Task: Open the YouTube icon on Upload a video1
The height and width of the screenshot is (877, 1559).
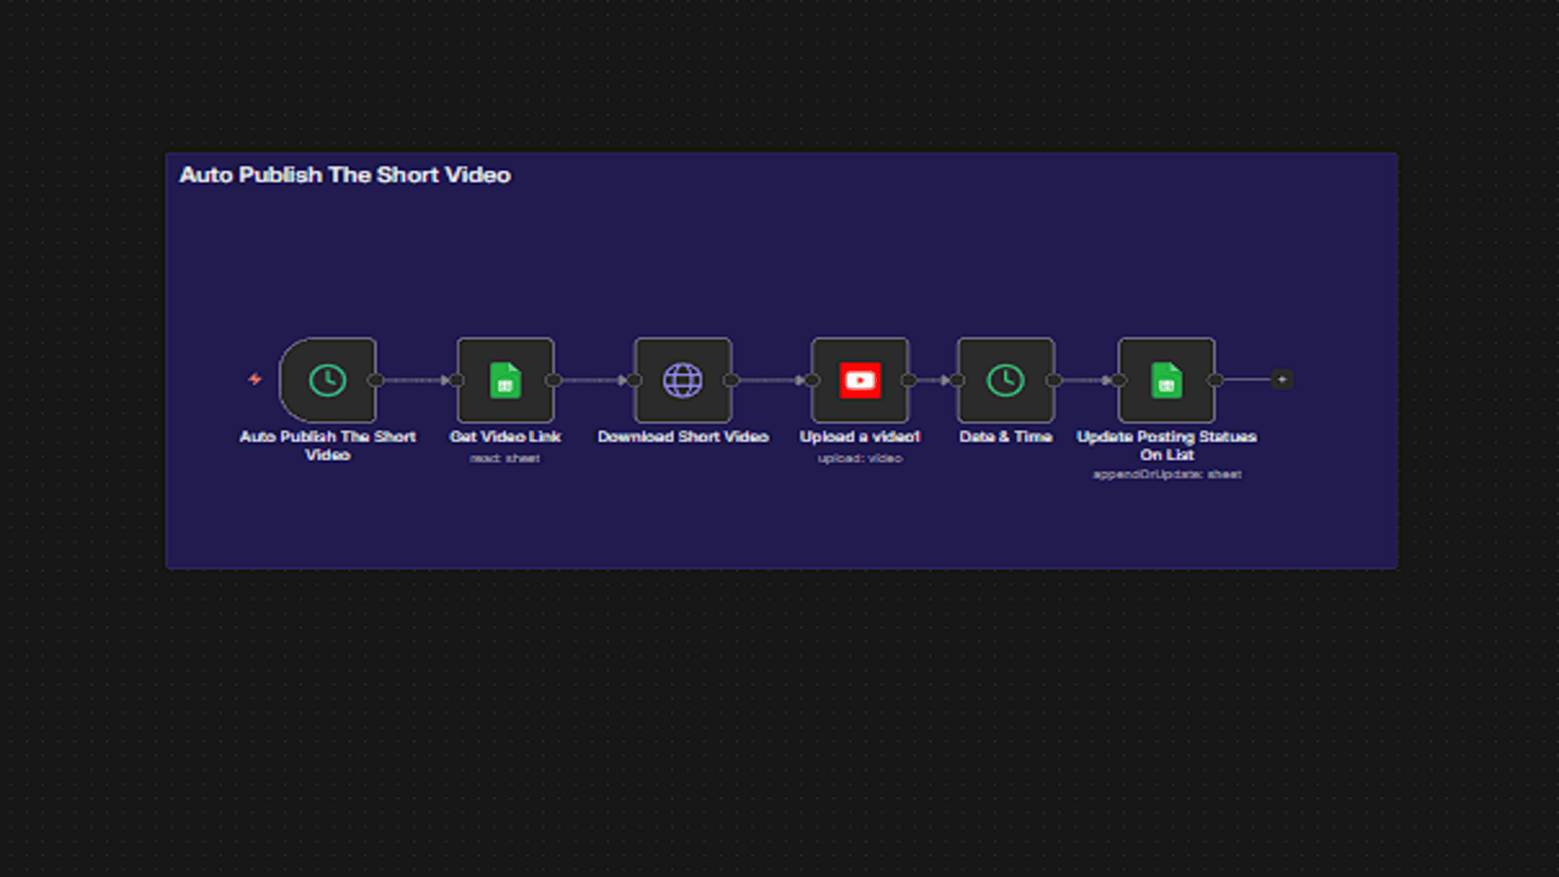Action: coord(859,380)
